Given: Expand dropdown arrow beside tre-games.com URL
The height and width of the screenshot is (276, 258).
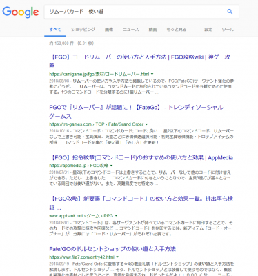Looking at the screenshot, I should (146, 124).
